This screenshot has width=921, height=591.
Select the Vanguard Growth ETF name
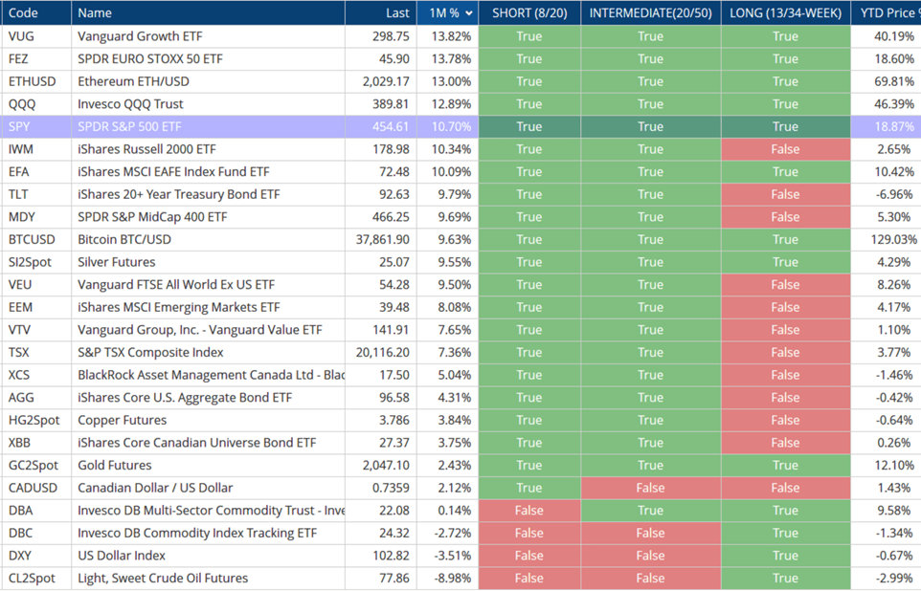[x=140, y=36]
